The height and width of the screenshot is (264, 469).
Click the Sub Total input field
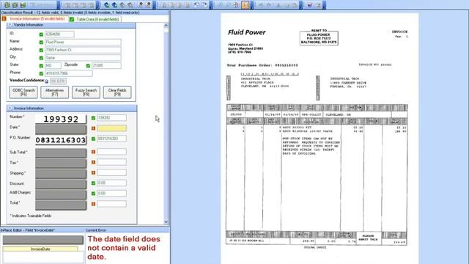[111, 152]
